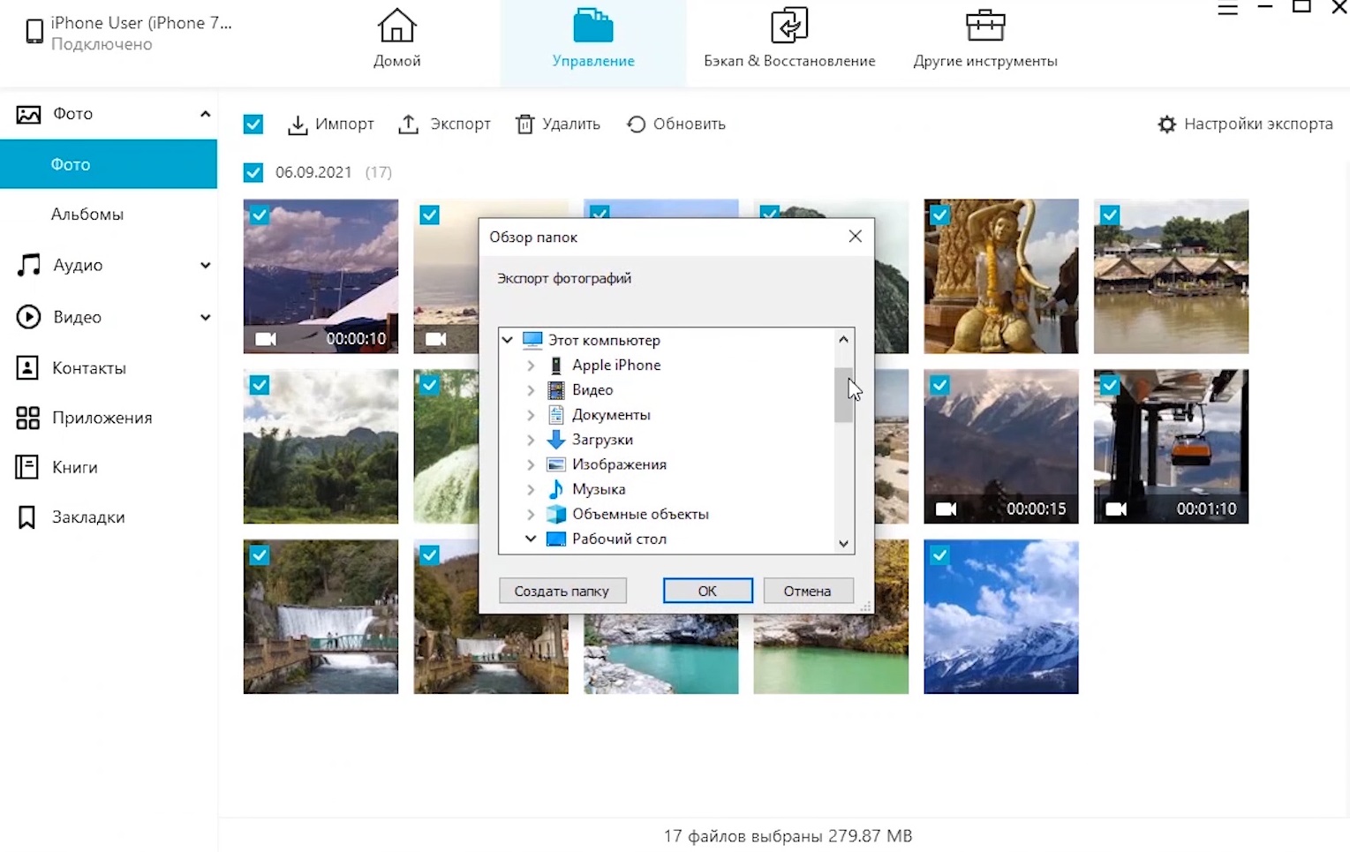Uncheck the snowy mountains blue sky photo checkbox
The image size is (1350, 852).
[940, 555]
